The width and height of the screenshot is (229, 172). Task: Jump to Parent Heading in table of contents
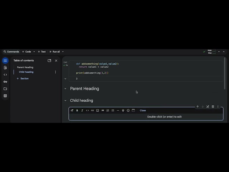click(25, 67)
